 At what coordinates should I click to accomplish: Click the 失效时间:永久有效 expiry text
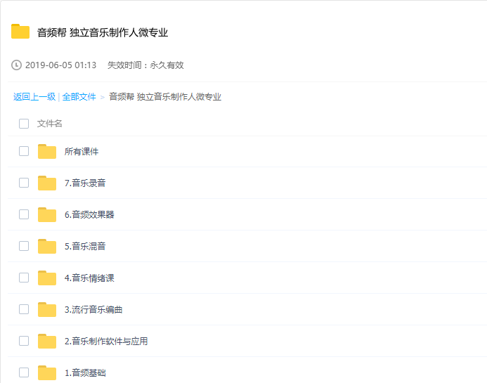145,65
